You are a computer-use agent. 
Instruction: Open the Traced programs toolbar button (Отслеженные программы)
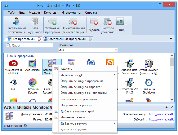tap(16, 25)
